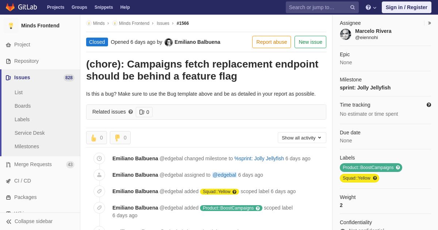The height and width of the screenshot is (230, 438).
Task: Click the related issues count badge
Action: (144, 112)
